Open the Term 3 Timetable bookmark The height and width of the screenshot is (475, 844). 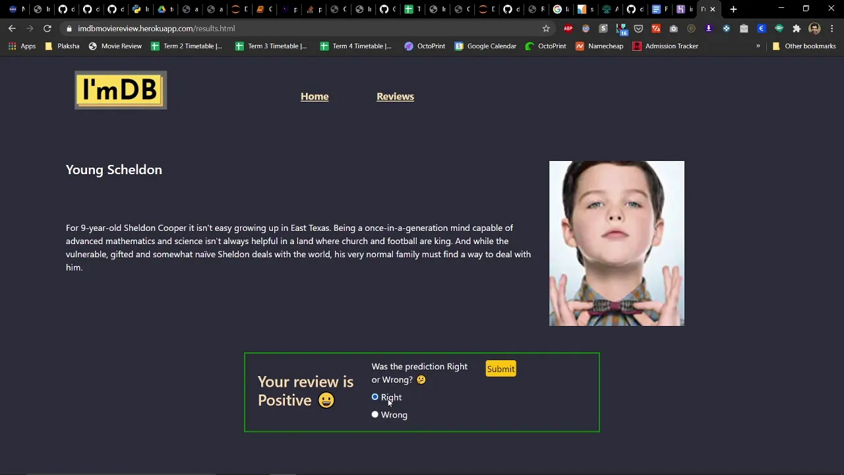click(x=271, y=46)
